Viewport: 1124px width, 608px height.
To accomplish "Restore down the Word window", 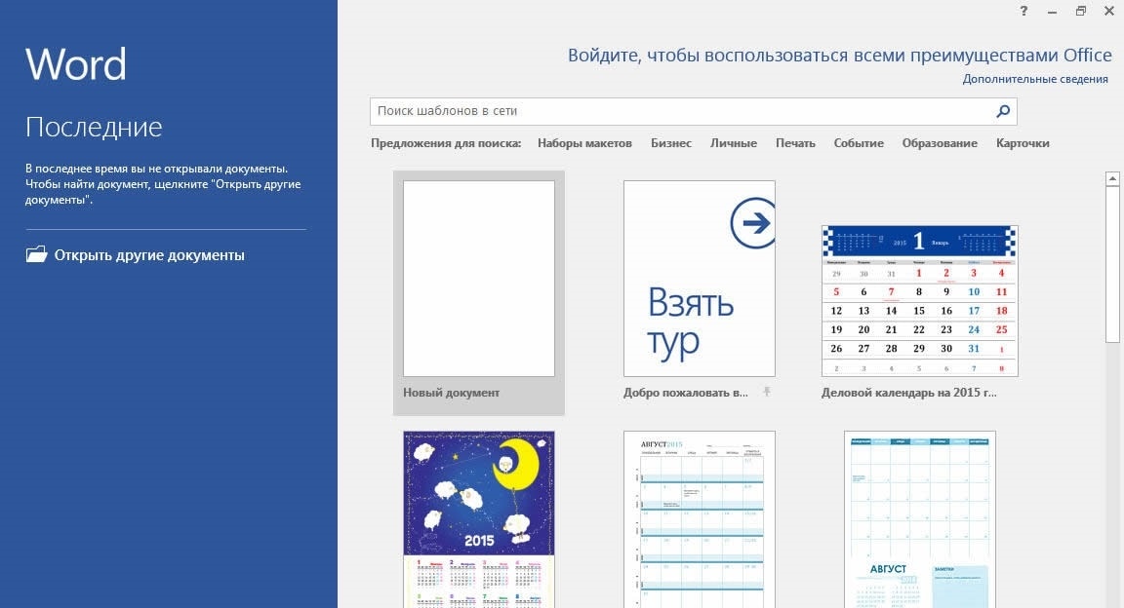I will tap(1080, 11).
